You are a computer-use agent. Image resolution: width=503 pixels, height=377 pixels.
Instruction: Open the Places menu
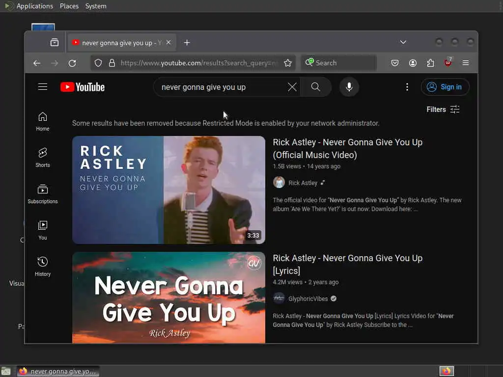coord(69,6)
